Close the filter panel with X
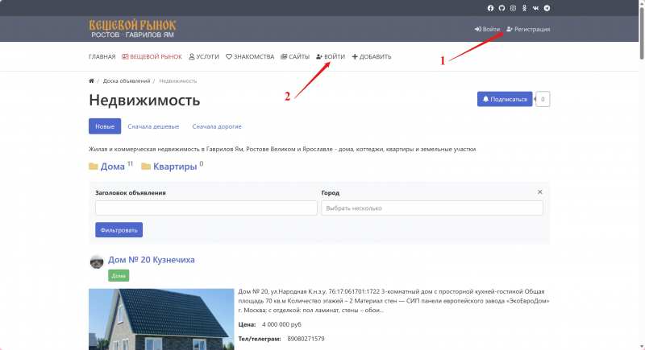 click(x=540, y=192)
